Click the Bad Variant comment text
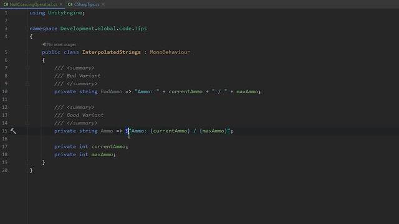This screenshot has height=224, width=399. [84, 76]
